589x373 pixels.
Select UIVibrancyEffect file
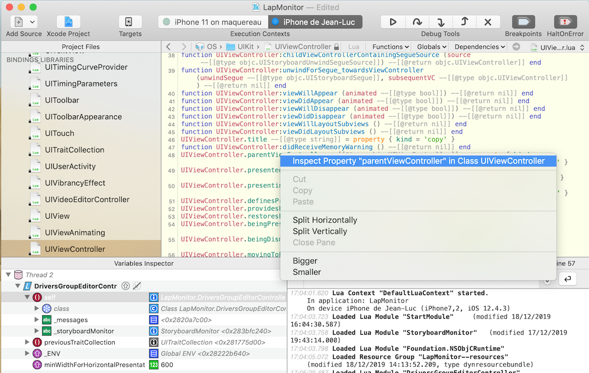pyautogui.click(x=75, y=183)
